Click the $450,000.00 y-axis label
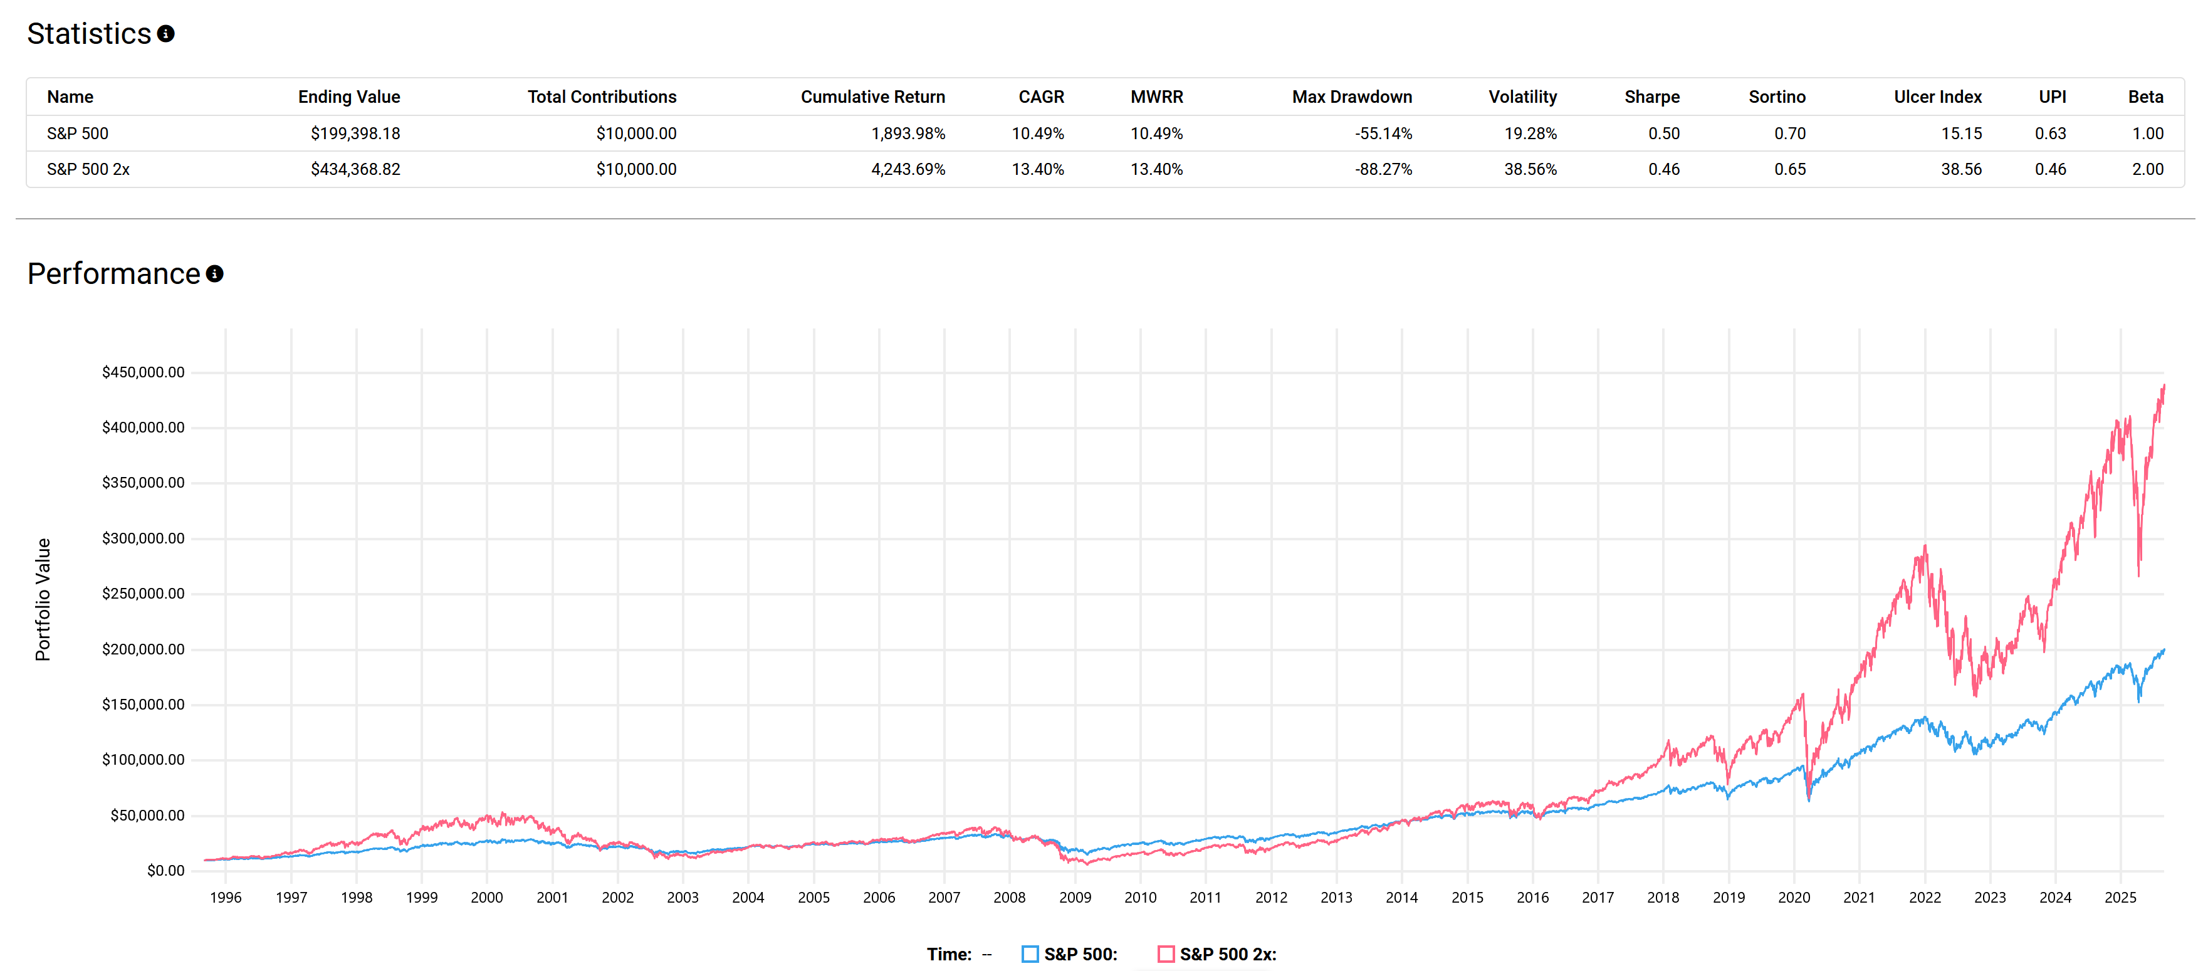Viewport: 2208px width, 971px height. [143, 373]
